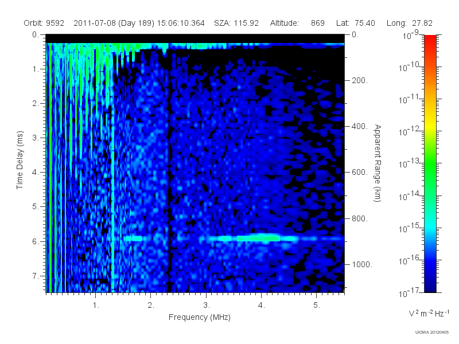459x344 pixels.
Task: Click the color bar label 10^-11
Action: point(410,99)
